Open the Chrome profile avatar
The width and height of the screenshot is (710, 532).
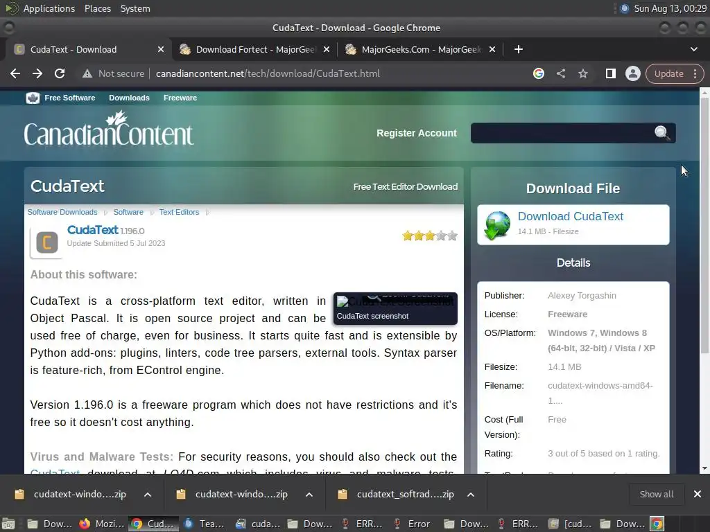click(x=632, y=73)
